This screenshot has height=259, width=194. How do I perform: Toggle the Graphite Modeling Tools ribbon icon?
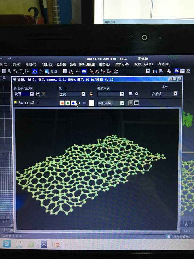(176, 71)
